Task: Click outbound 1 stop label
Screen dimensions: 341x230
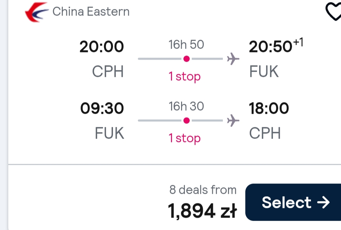Action: point(184,77)
